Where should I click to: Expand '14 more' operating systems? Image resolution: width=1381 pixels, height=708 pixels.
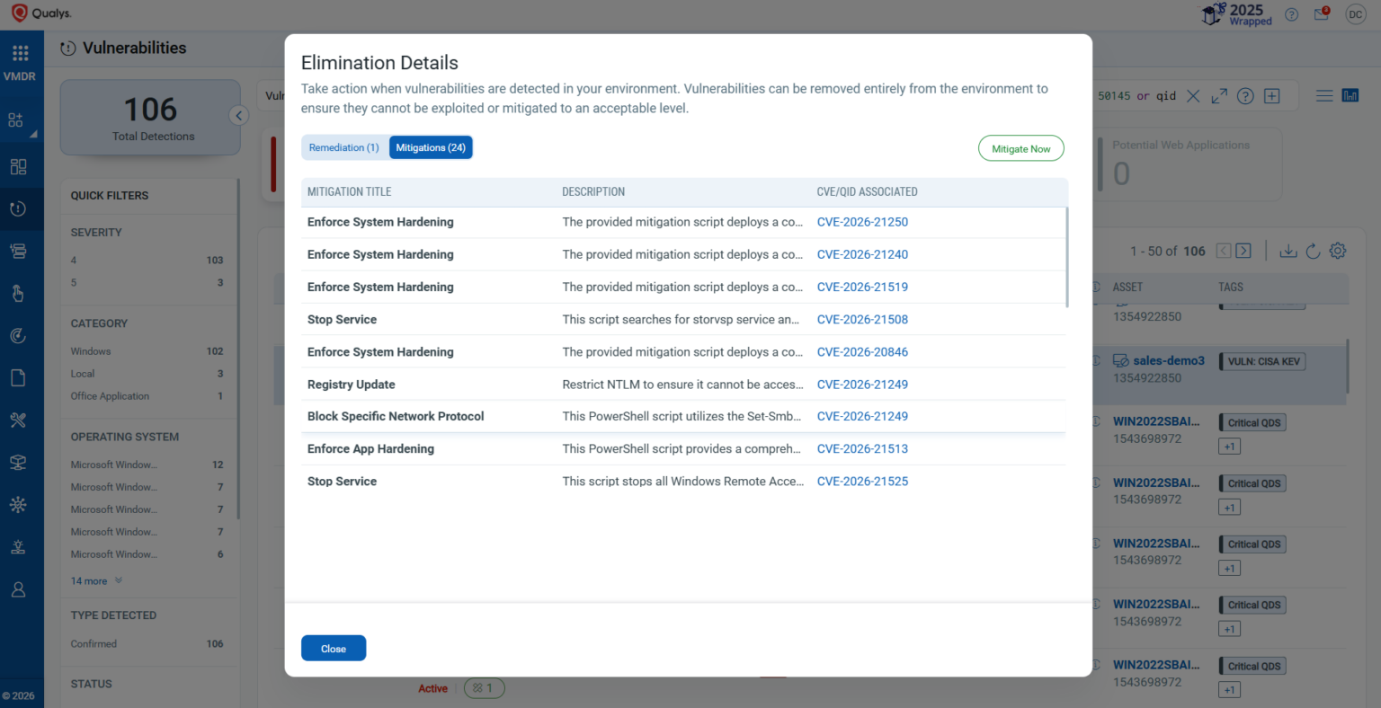click(x=96, y=581)
